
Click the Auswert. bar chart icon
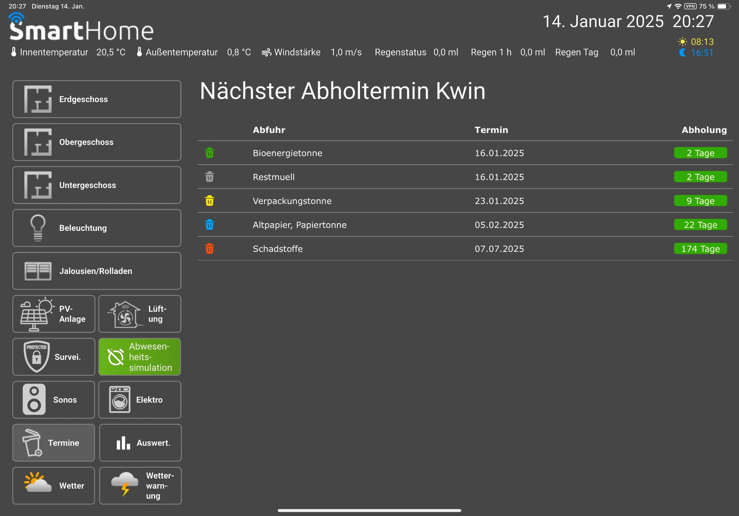coord(123,443)
